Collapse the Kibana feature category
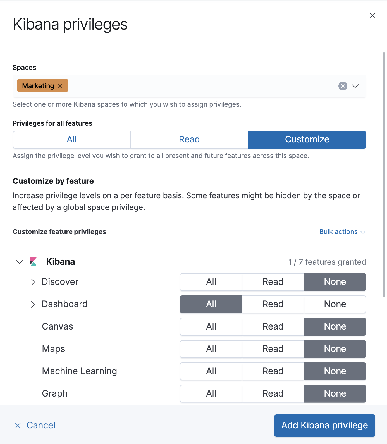The image size is (387, 444). tap(20, 262)
